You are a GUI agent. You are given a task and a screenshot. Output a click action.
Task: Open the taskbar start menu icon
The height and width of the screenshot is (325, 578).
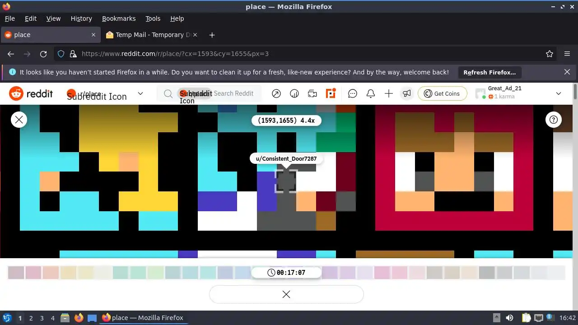tap(7, 318)
